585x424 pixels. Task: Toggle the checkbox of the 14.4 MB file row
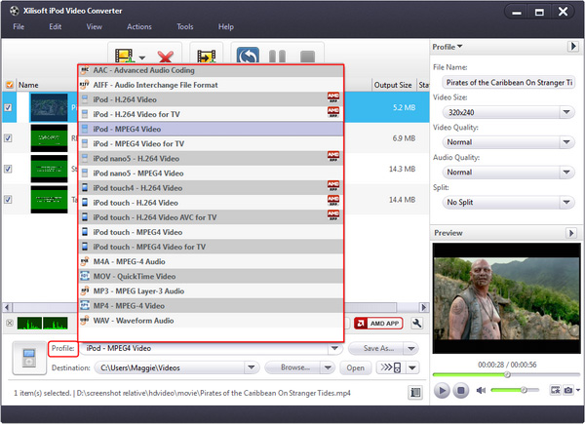tap(8, 199)
